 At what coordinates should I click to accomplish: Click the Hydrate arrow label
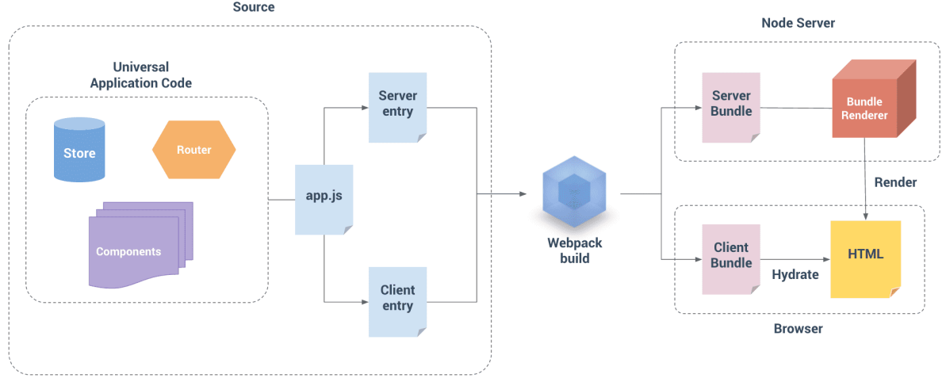(x=795, y=275)
